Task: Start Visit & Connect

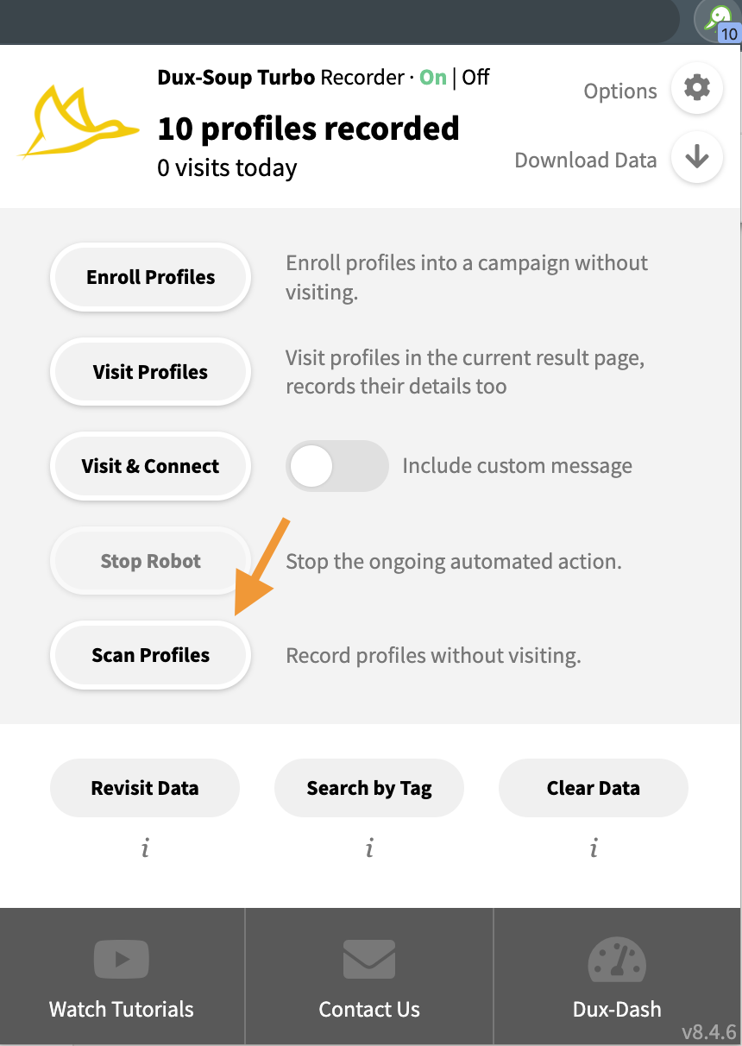Action: click(x=151, y=466)
